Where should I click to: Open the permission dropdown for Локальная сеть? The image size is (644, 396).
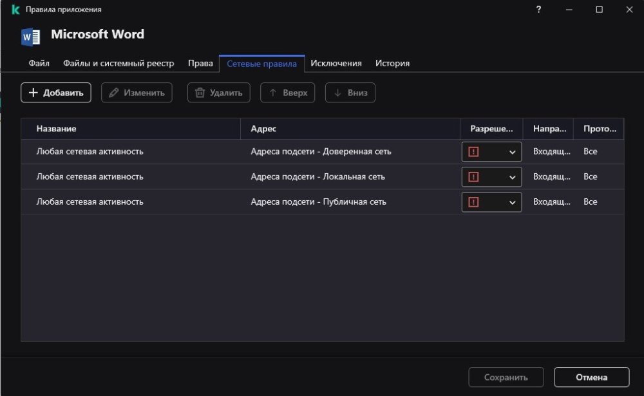512,176
